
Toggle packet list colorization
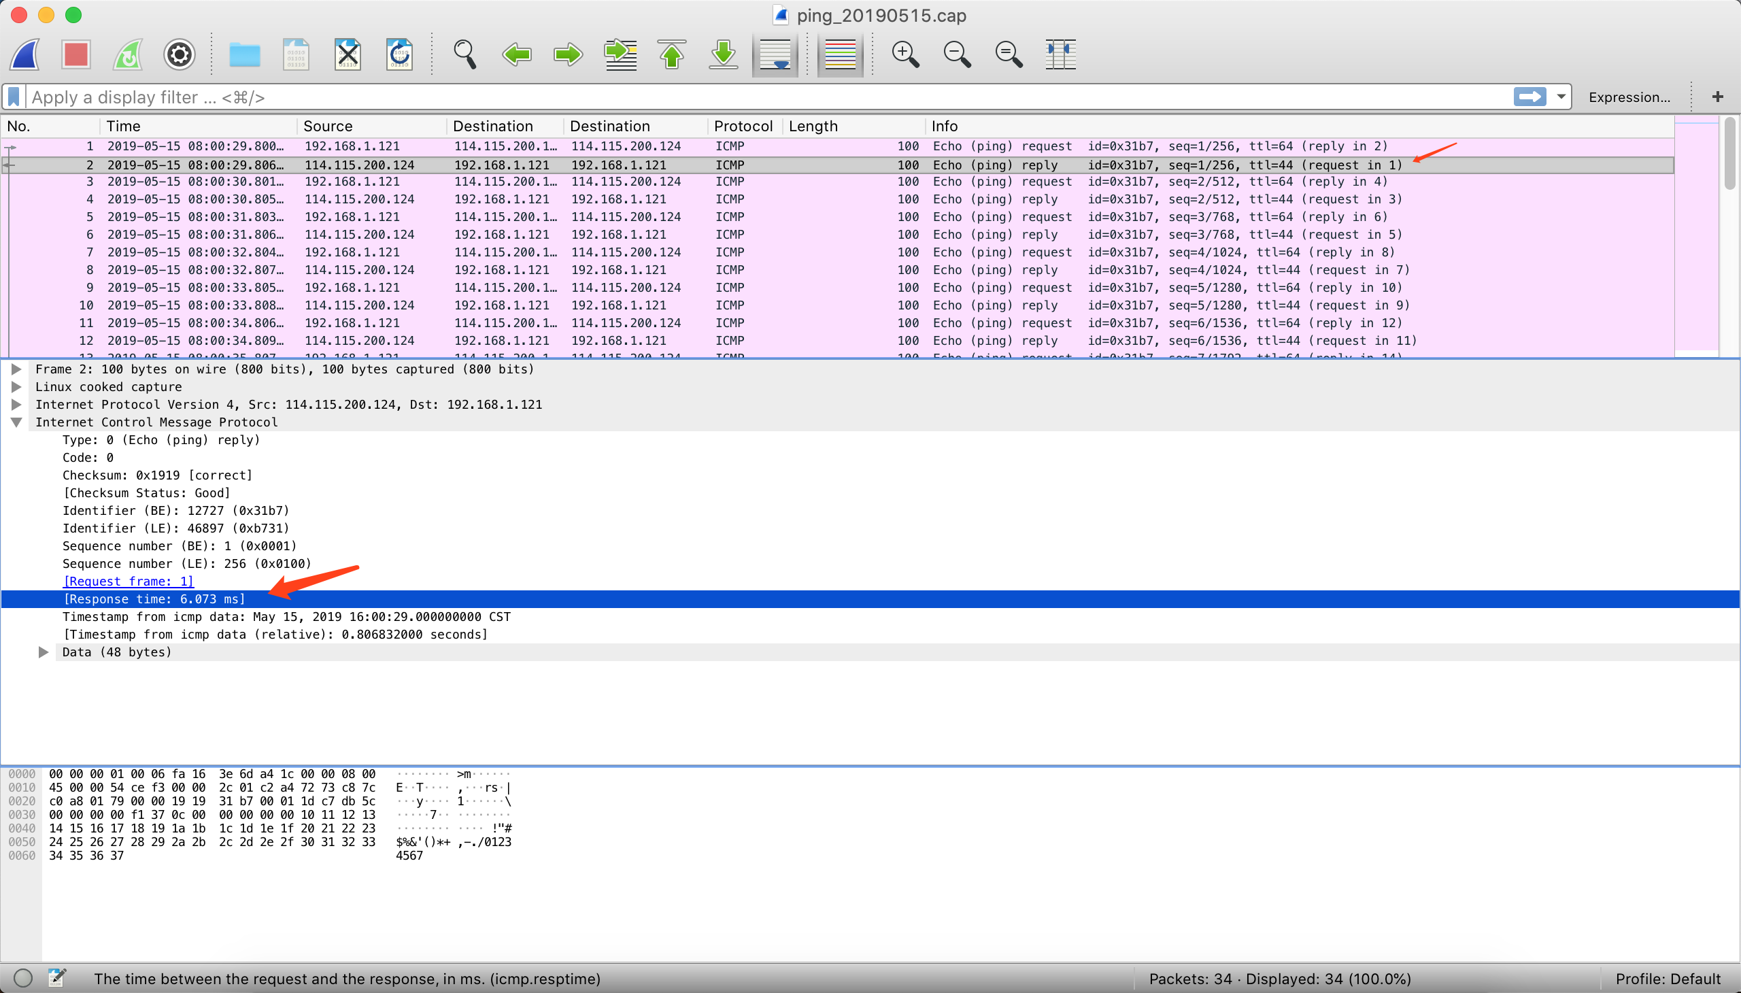pyautogui.click(x=839, y=54)
